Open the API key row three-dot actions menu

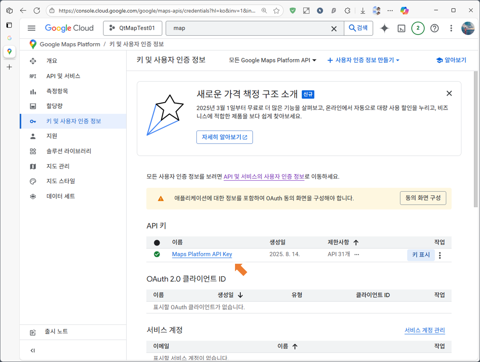(440, 255)
